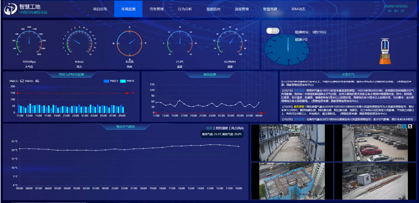The height and width of the screenshot is (203, 419).
Task: Toggle PM2.5 series in chart legend
Action: coord(111,81)
